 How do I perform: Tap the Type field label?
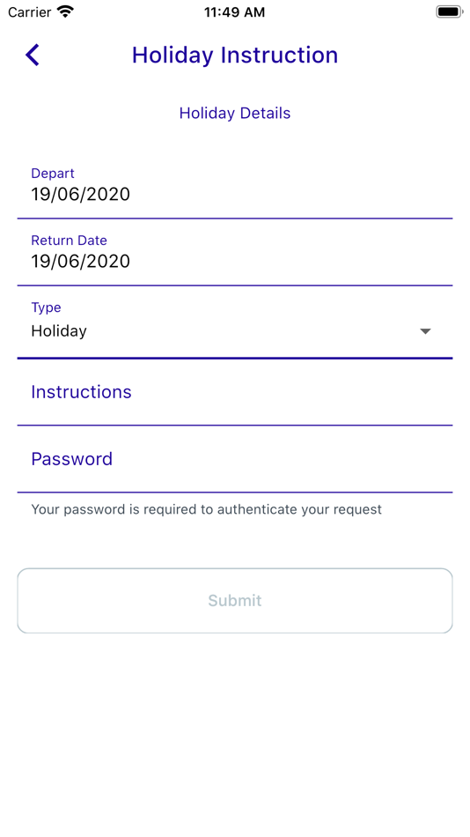pyautogui.click(x=46, y=307)
